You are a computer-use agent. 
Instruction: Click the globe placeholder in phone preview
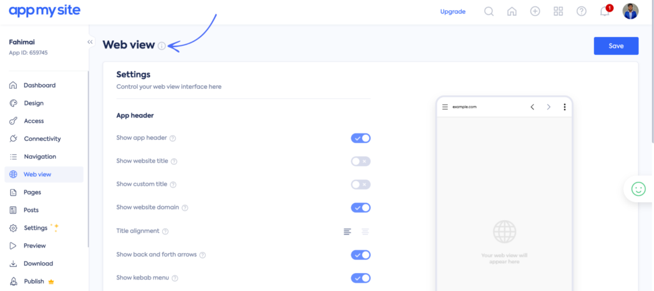[x=505, y=232]
